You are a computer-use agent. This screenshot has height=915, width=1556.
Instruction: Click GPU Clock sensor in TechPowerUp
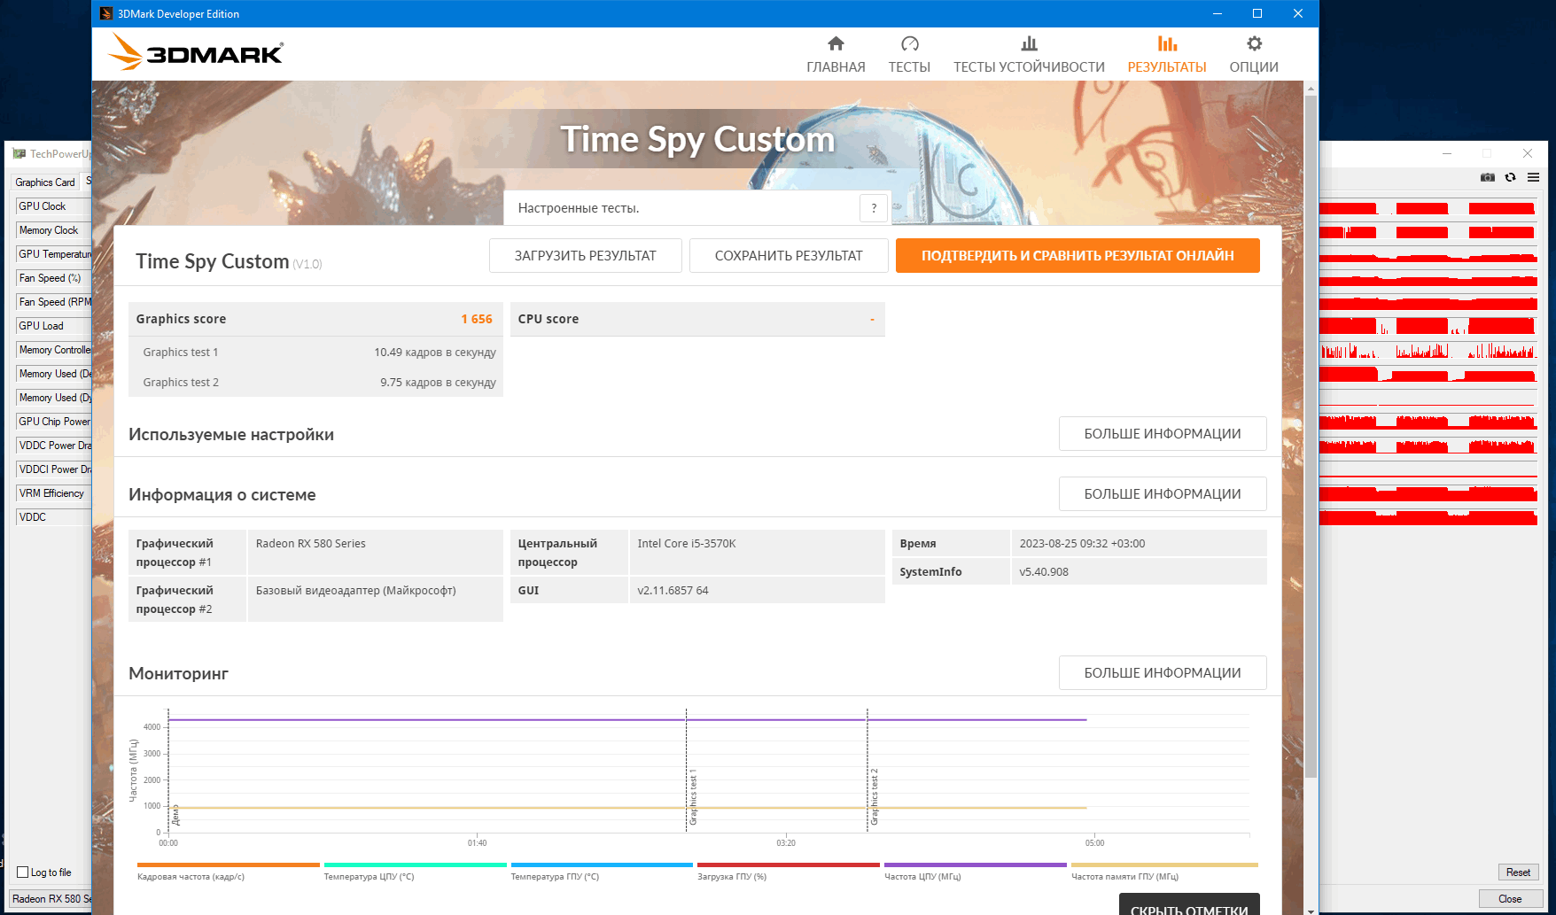coord(53,206)
